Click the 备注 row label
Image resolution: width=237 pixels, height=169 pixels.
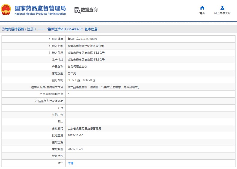[x=60, y=122]
